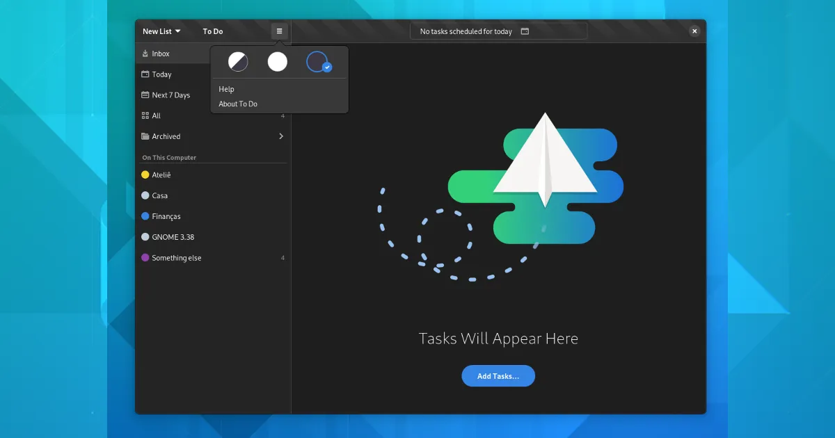Click the All grid icon

(x=145, y=116)
